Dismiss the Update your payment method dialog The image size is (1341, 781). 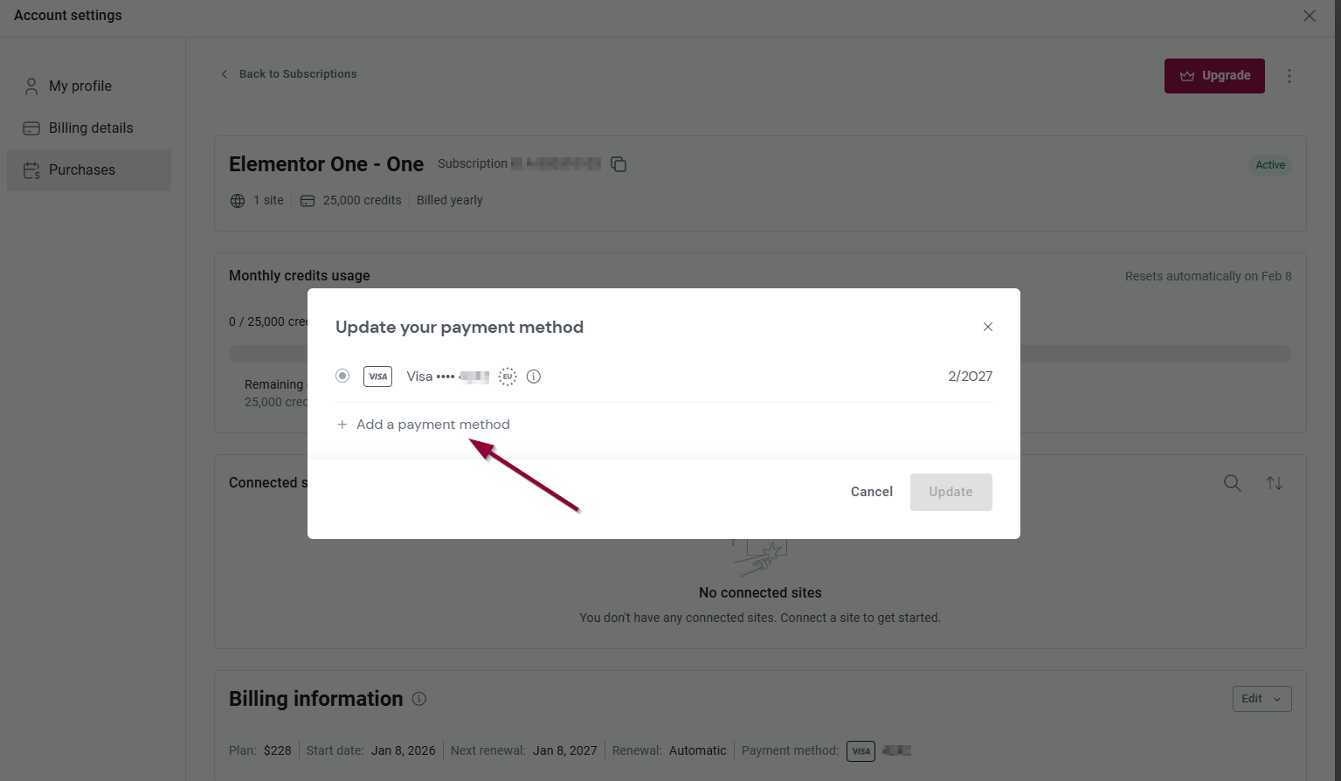pos(987,327)
